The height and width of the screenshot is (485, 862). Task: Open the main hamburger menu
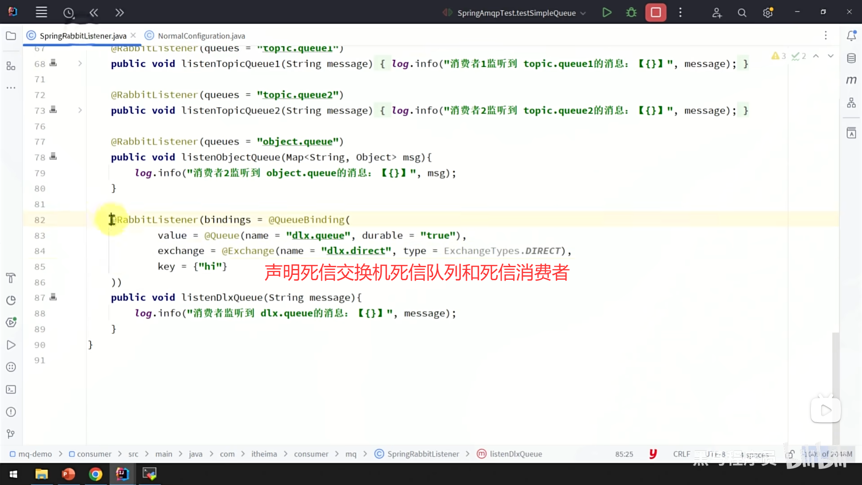41,13
